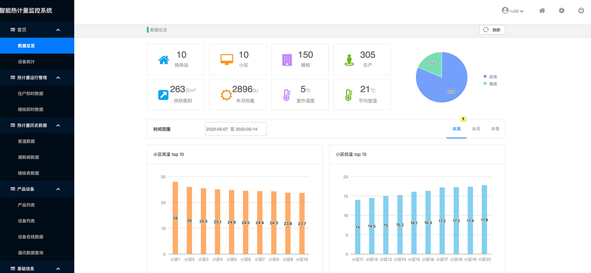Toggle the 在线 legend entry
591x273 pixels.
pyautogui.click(x=490, y=77)
